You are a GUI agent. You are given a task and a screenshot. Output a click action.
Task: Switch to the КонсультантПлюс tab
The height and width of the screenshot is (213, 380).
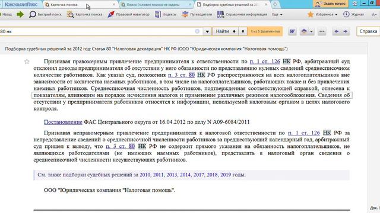pyautogui.click(x=21, y=5)
